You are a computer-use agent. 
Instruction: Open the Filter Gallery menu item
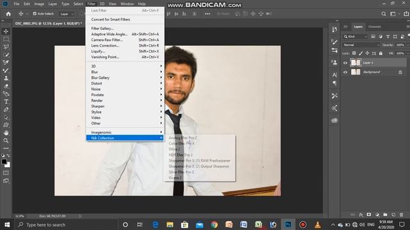tap(125, 28)
